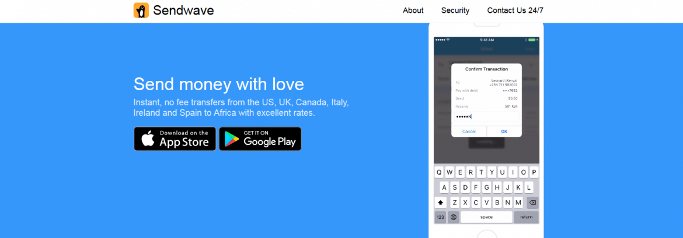
Task: Tap the G key on phone keyboard
Action: pyautogui.click(x=486, y=187)
